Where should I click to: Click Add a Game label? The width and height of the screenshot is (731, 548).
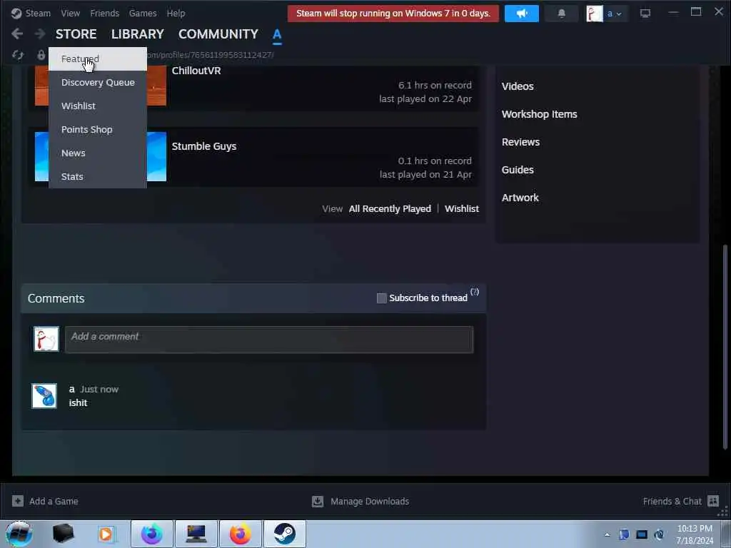(54, 502)
